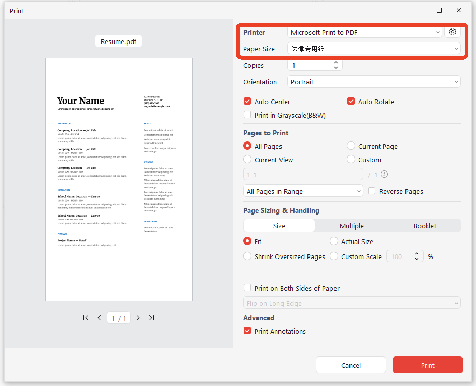Enable Print on Both Sides of Paper
476x386 pixels.
click(247, 288)
